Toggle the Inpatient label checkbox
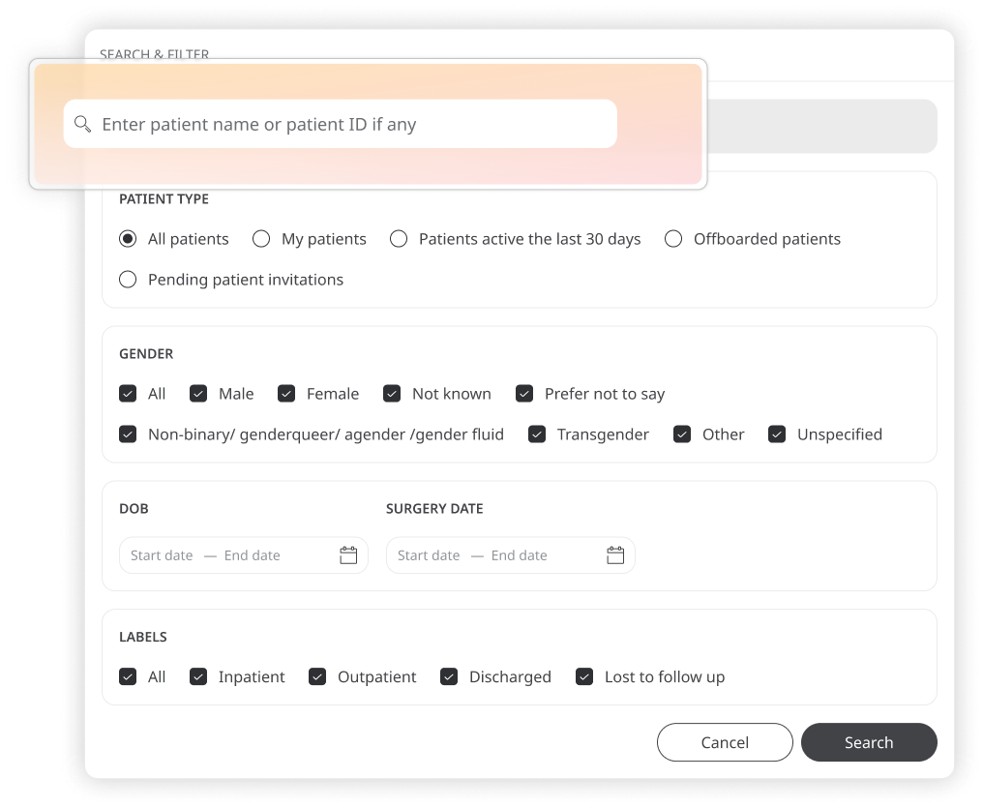 (198, 677)
